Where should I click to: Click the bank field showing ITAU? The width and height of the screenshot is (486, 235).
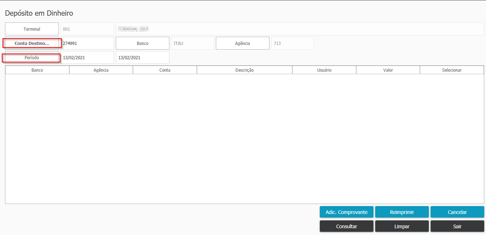tap(193, 43)
